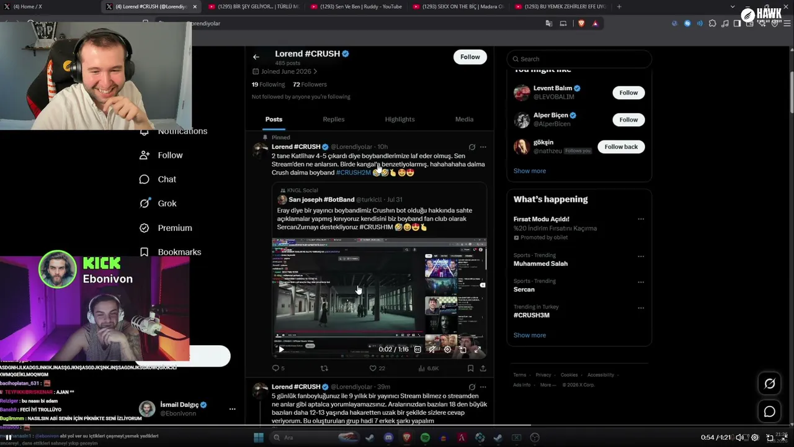Image resolution: width=794 pixels, height=447 pixels.
Task: Bookmark the pinned Lorend post
Action: click(470, 368)
